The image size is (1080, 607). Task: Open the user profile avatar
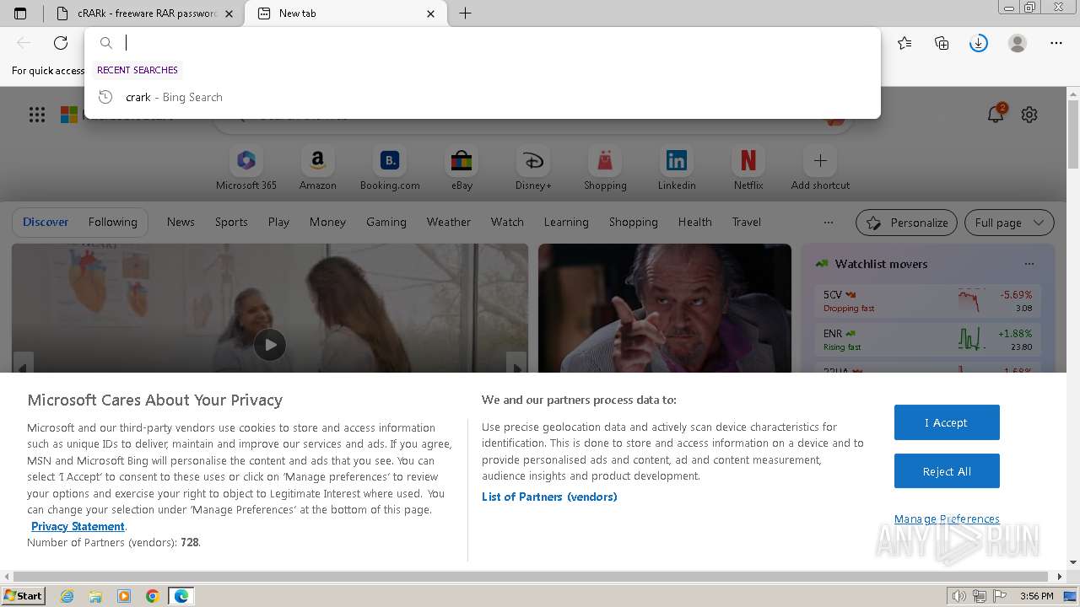tap(1018, 43)
